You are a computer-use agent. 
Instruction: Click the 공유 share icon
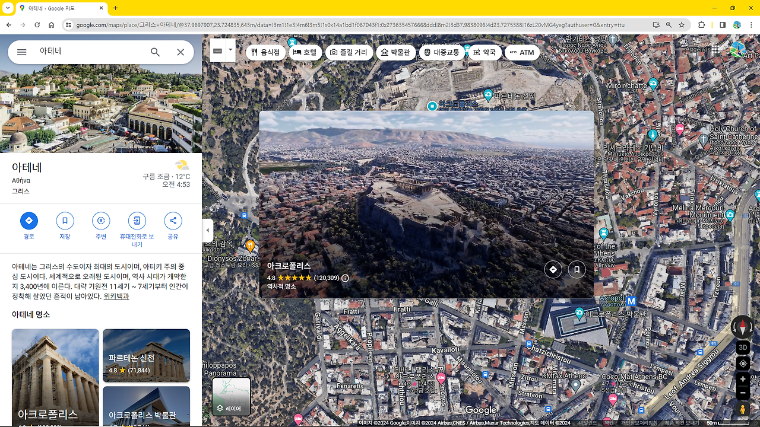(x=173, y=221)
